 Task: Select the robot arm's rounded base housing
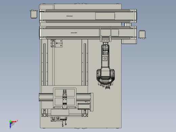(106, 77)
